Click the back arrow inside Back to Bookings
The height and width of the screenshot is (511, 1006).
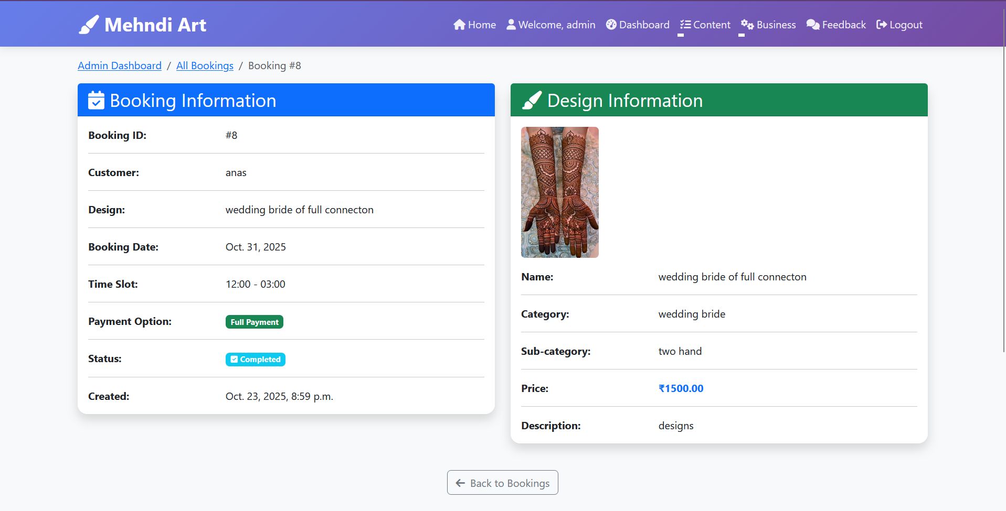(x=460, y=482)
